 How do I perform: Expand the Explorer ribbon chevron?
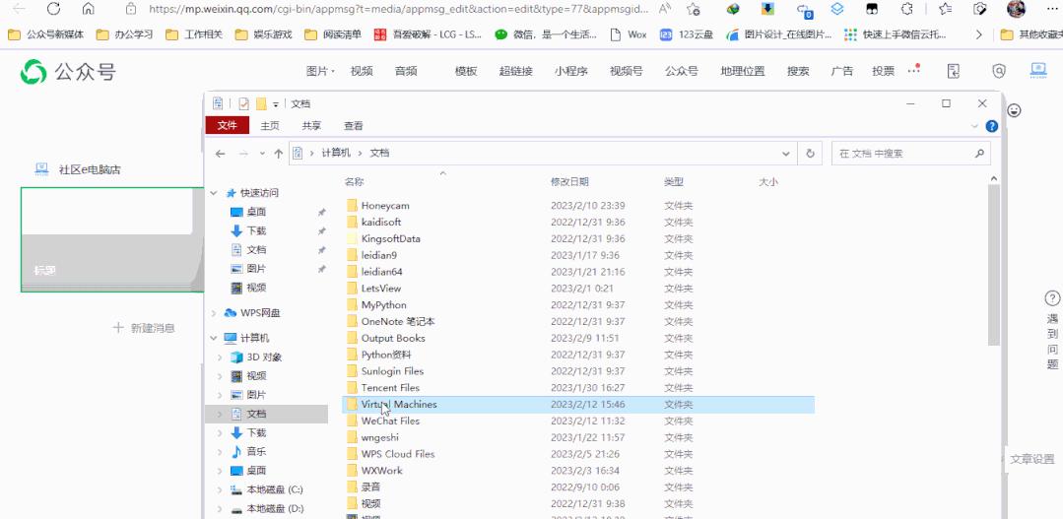(975, 126)
